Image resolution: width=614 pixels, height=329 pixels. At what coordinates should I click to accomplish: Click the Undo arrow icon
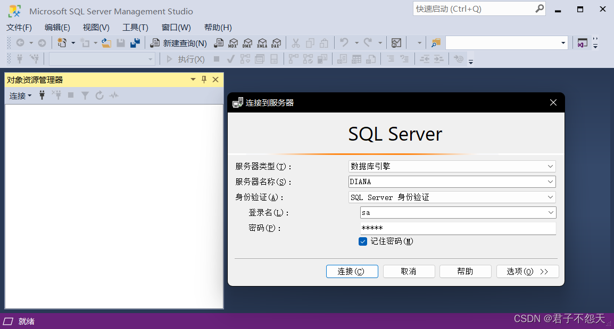[x=344, y=42]
